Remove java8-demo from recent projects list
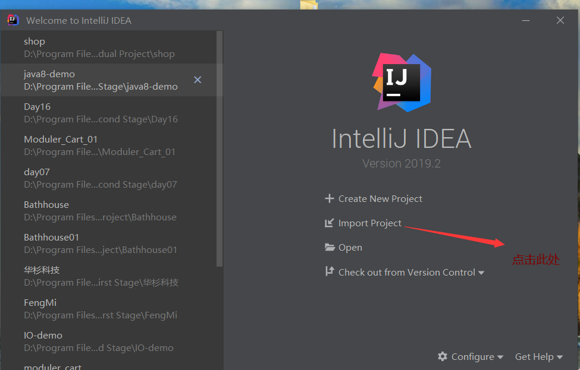Viewport: 580px width, 370px height. click(197, 79)
